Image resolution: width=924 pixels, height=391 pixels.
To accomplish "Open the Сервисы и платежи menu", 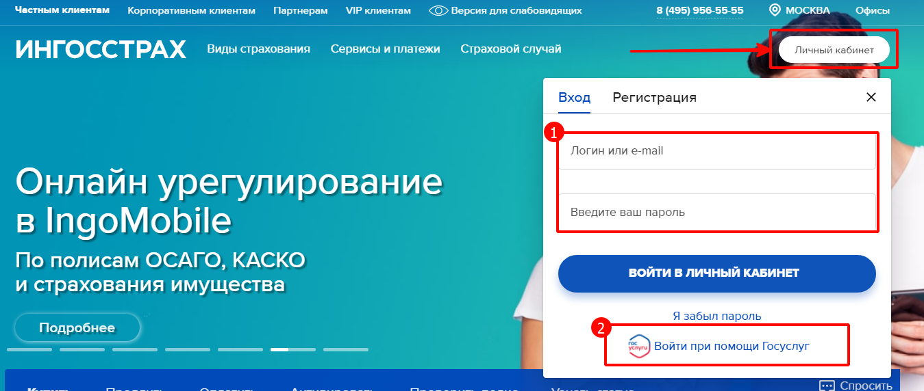I will click(x=385, y=49).
